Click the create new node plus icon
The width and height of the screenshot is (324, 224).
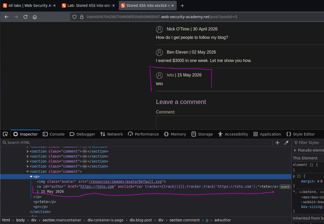click(x=277, y=143)
